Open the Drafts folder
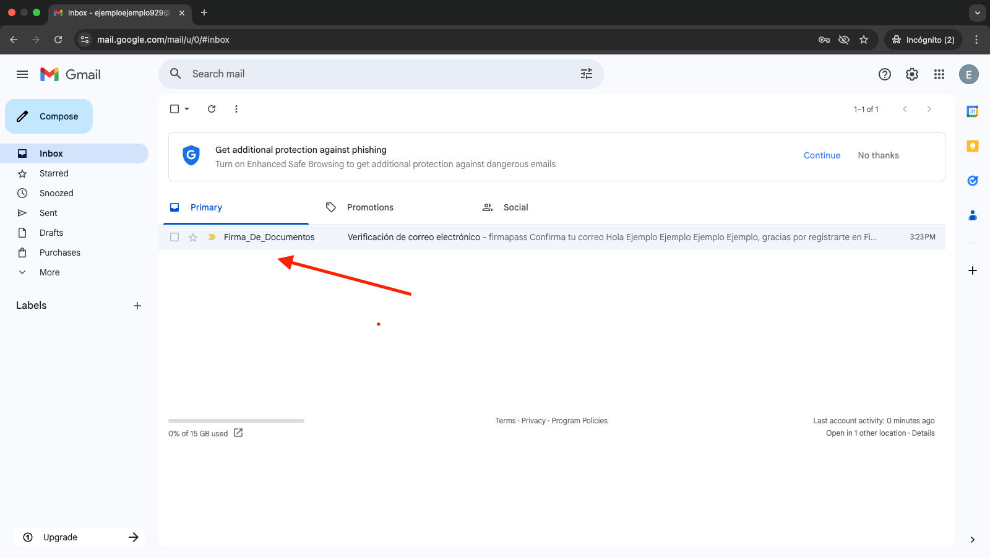Image resolution: width=990 pixels, height=557 pixels. [x=74, y=233]
